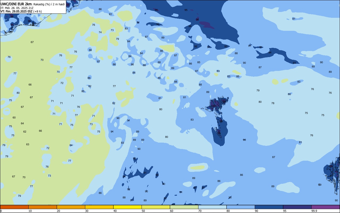340x213 pixels.
Task: Click the 'UWC/DINI EUR 2km' title text
Action: [16, 4]
